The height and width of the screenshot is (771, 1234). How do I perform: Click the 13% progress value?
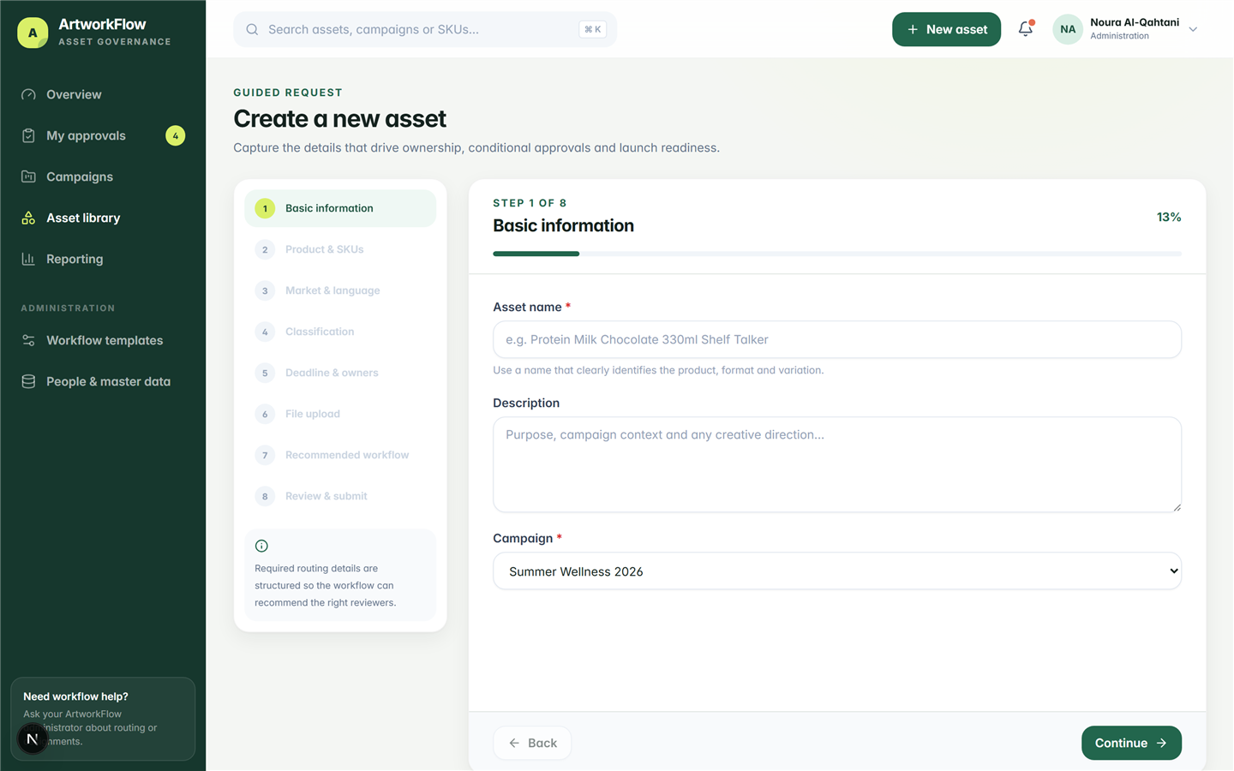(x=1169, y=217)
